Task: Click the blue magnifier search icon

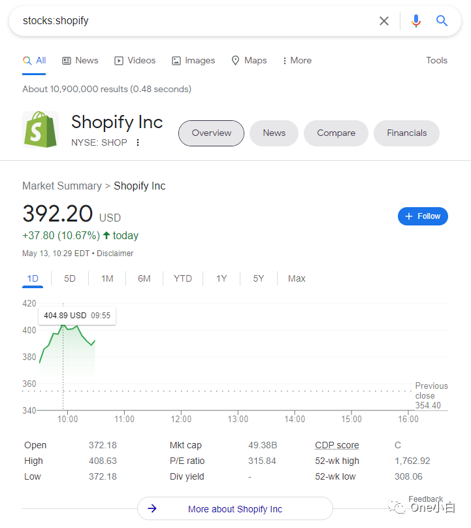Action: (442, 21)
